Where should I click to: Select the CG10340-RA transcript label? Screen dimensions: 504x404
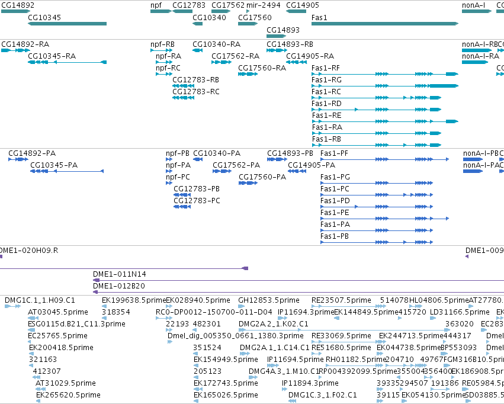point(217,44)
